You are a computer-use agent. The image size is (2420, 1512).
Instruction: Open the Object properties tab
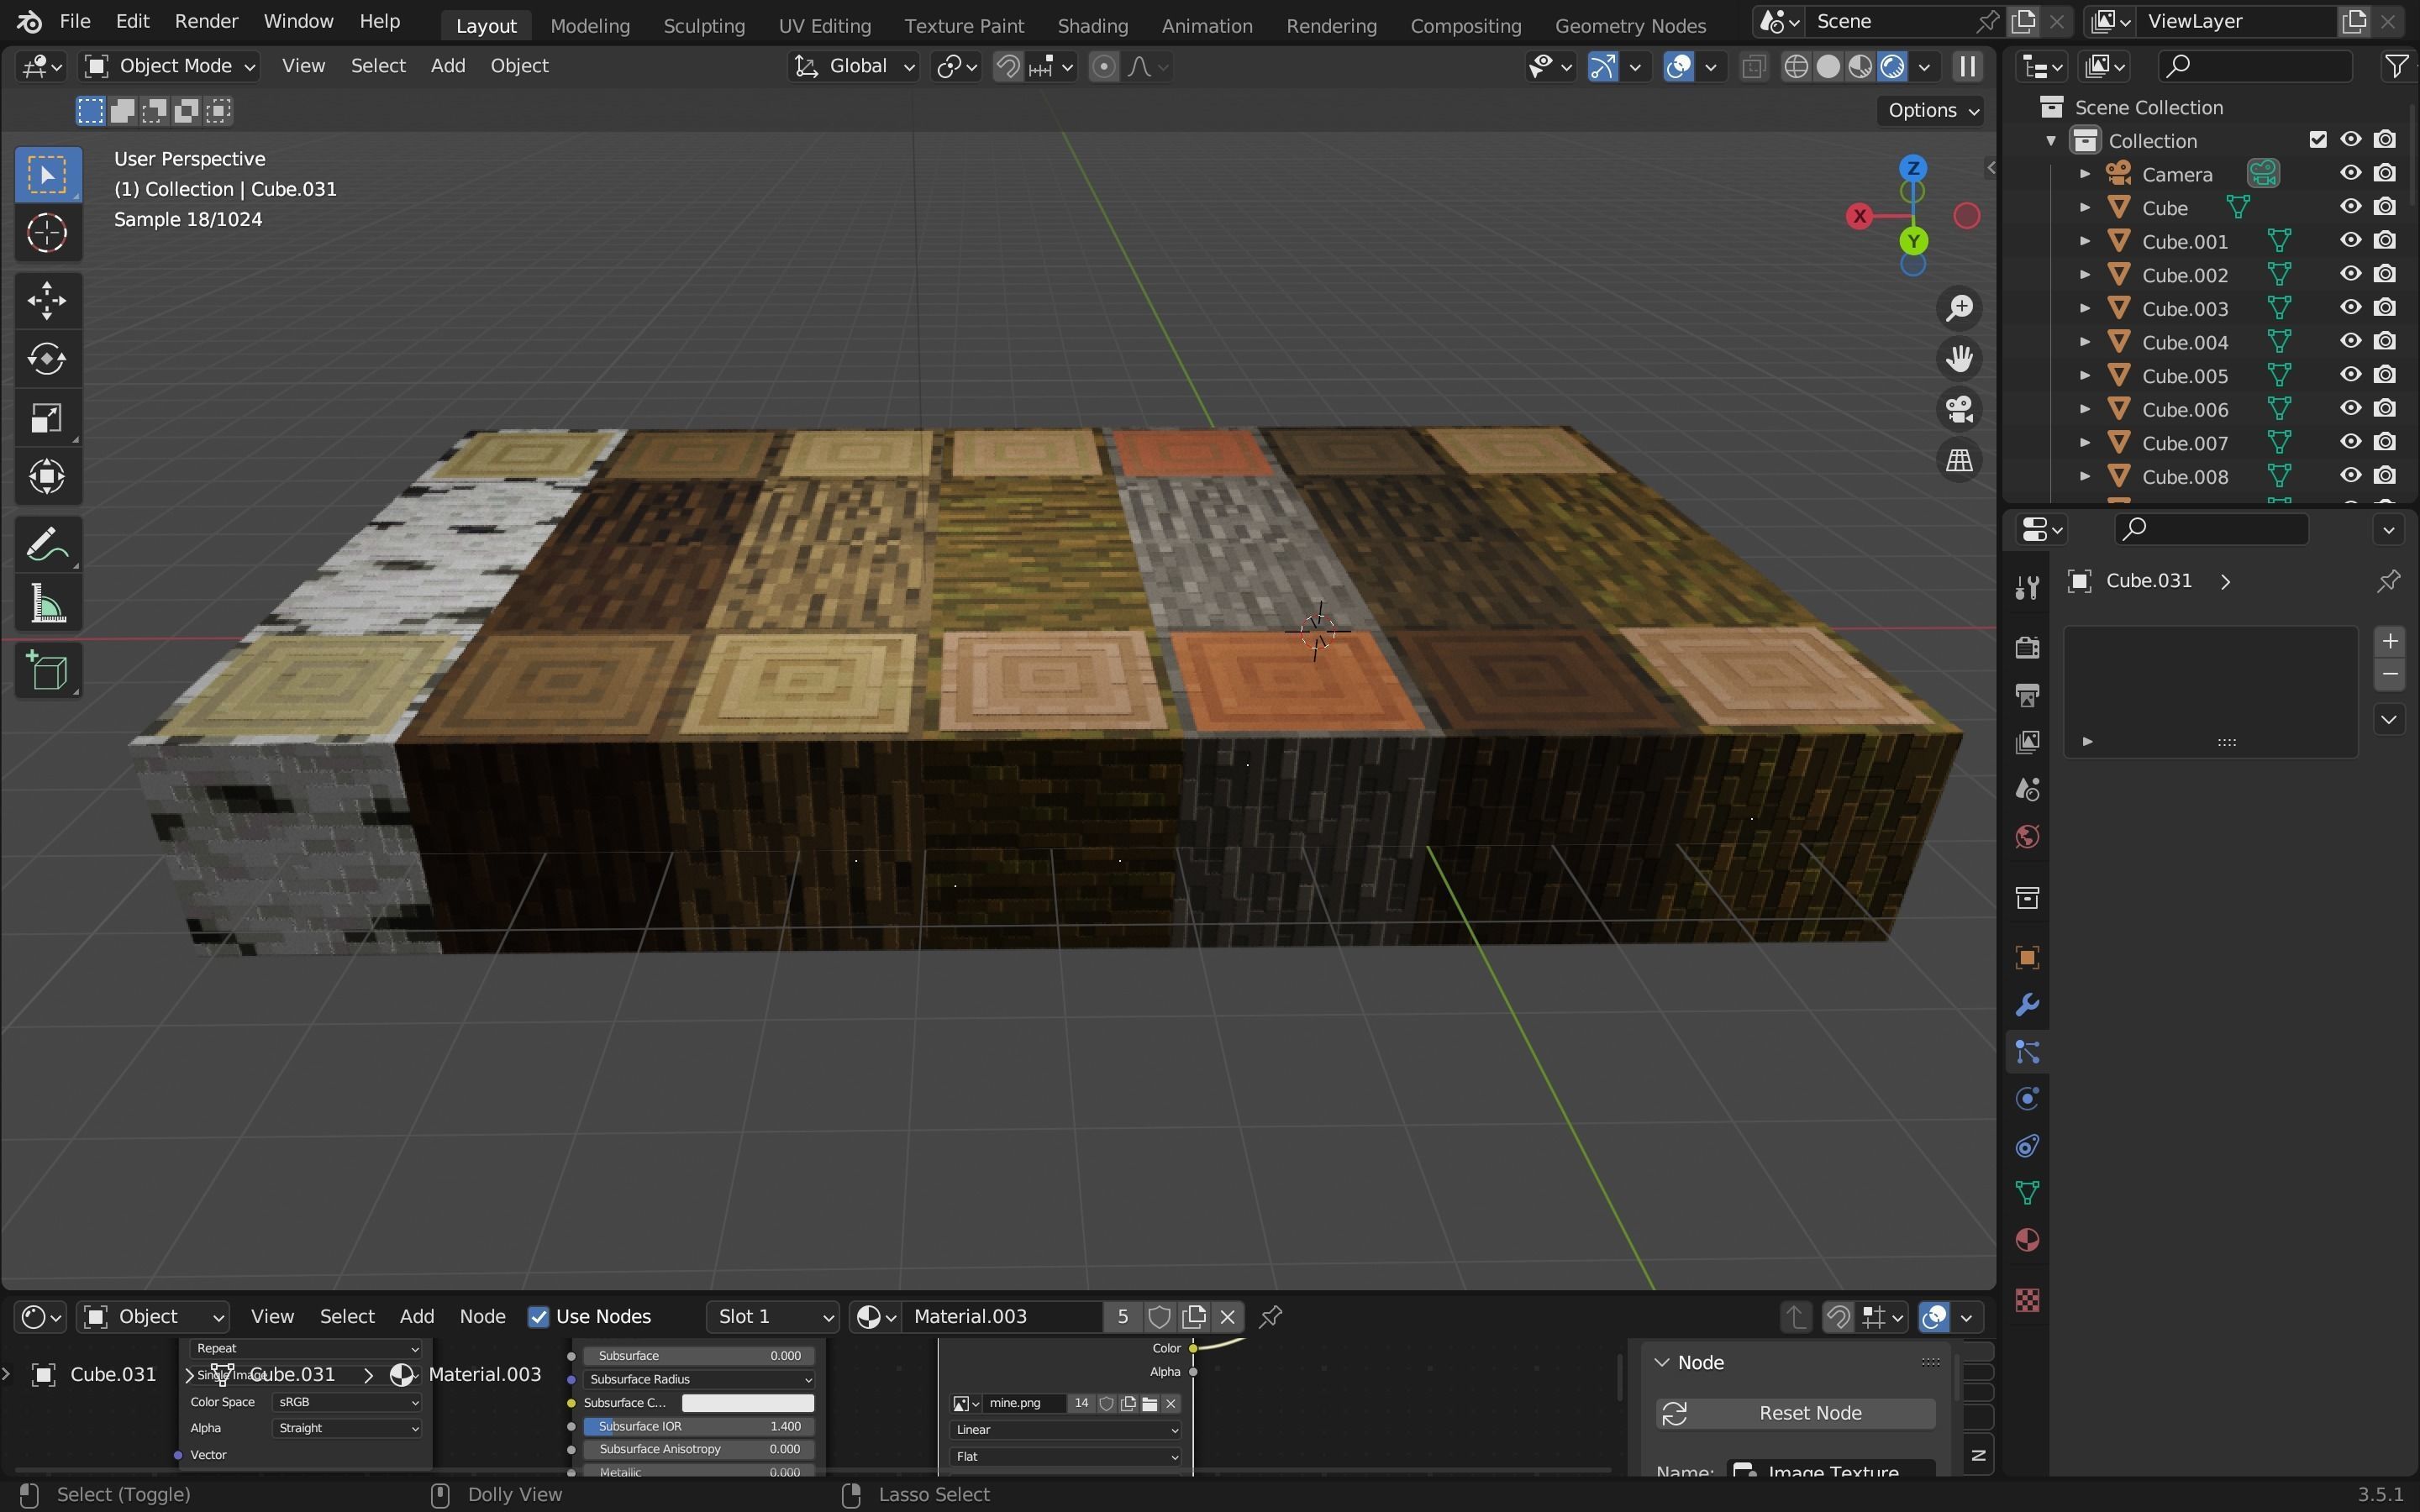pos(2027,957)
